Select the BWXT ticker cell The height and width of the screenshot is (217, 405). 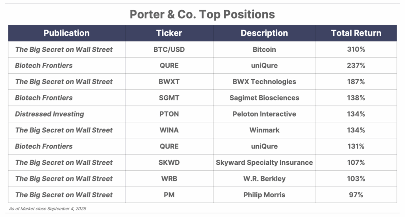[169, 81]
